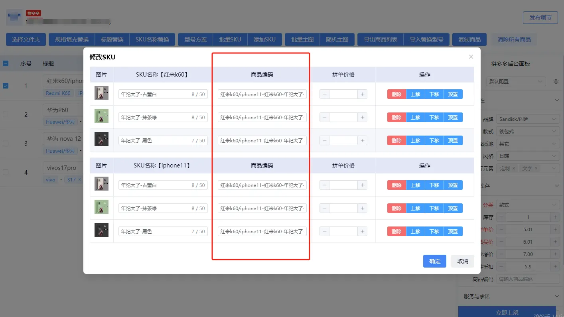The height and width of the screenshot is (317, 564).
Task: Open the tags dropdown containing 定制 and 文字
Action: 527,169
